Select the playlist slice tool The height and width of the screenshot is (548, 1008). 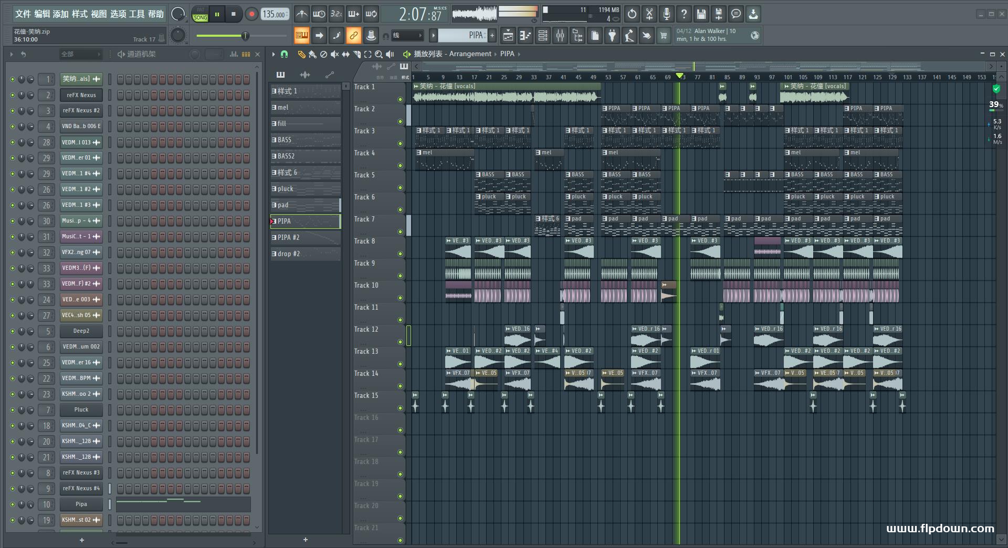(357, 54)
